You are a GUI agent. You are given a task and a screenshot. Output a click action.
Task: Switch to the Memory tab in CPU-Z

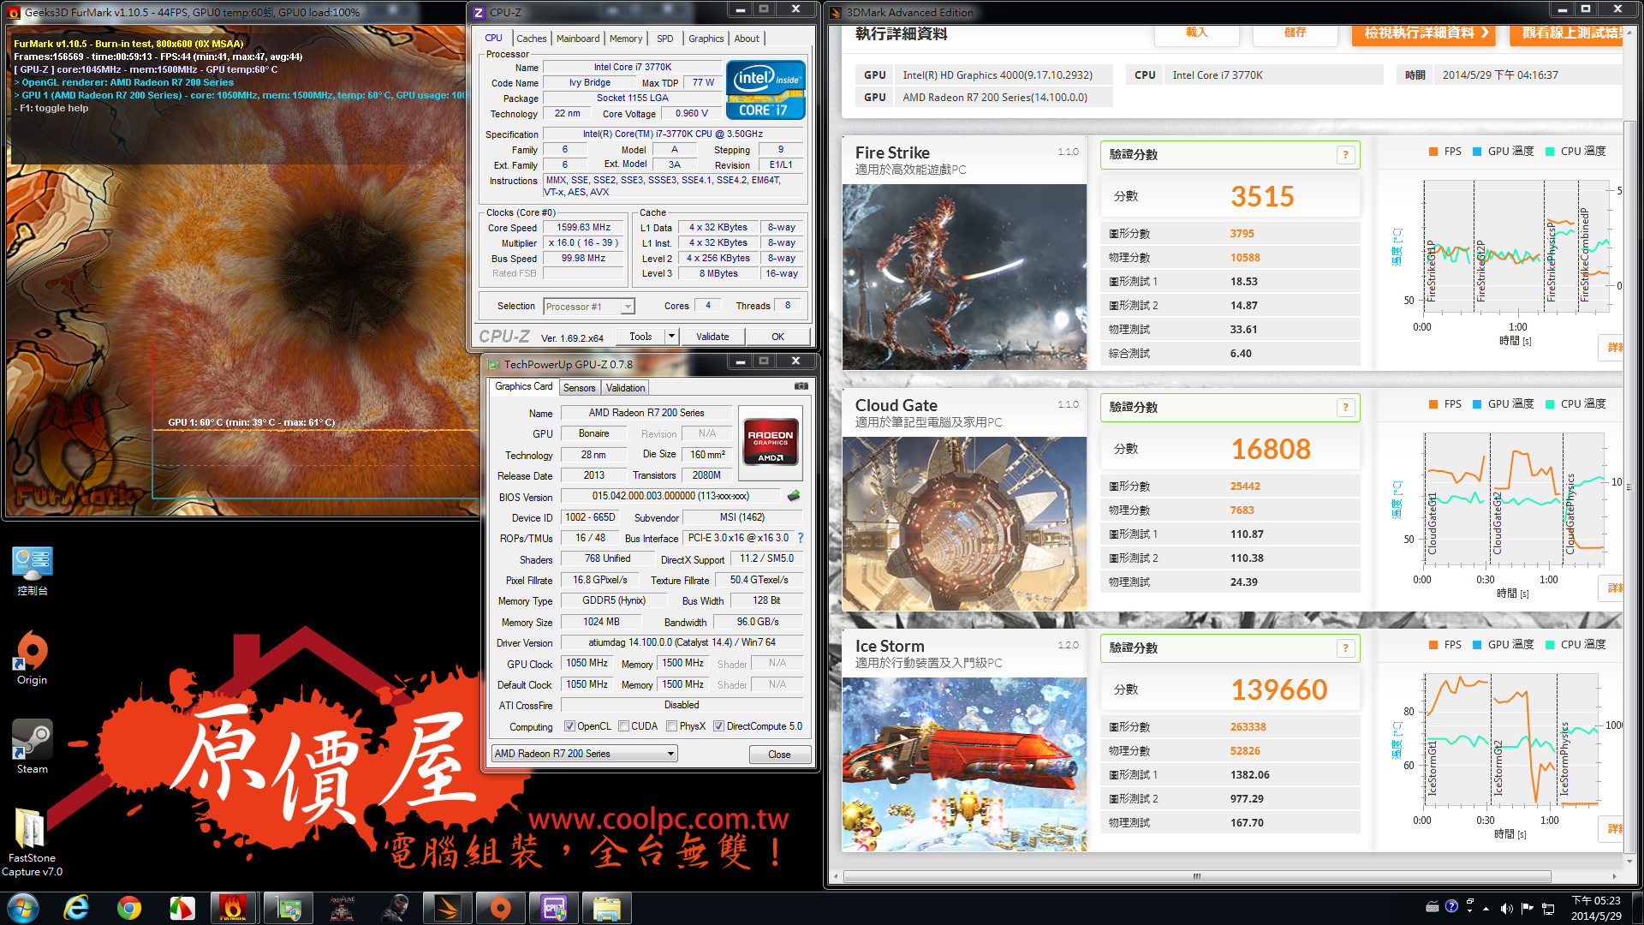click(x=626, y=39)
